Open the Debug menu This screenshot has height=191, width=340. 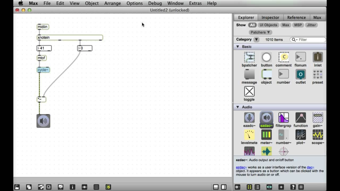click(x=155, y=3)
